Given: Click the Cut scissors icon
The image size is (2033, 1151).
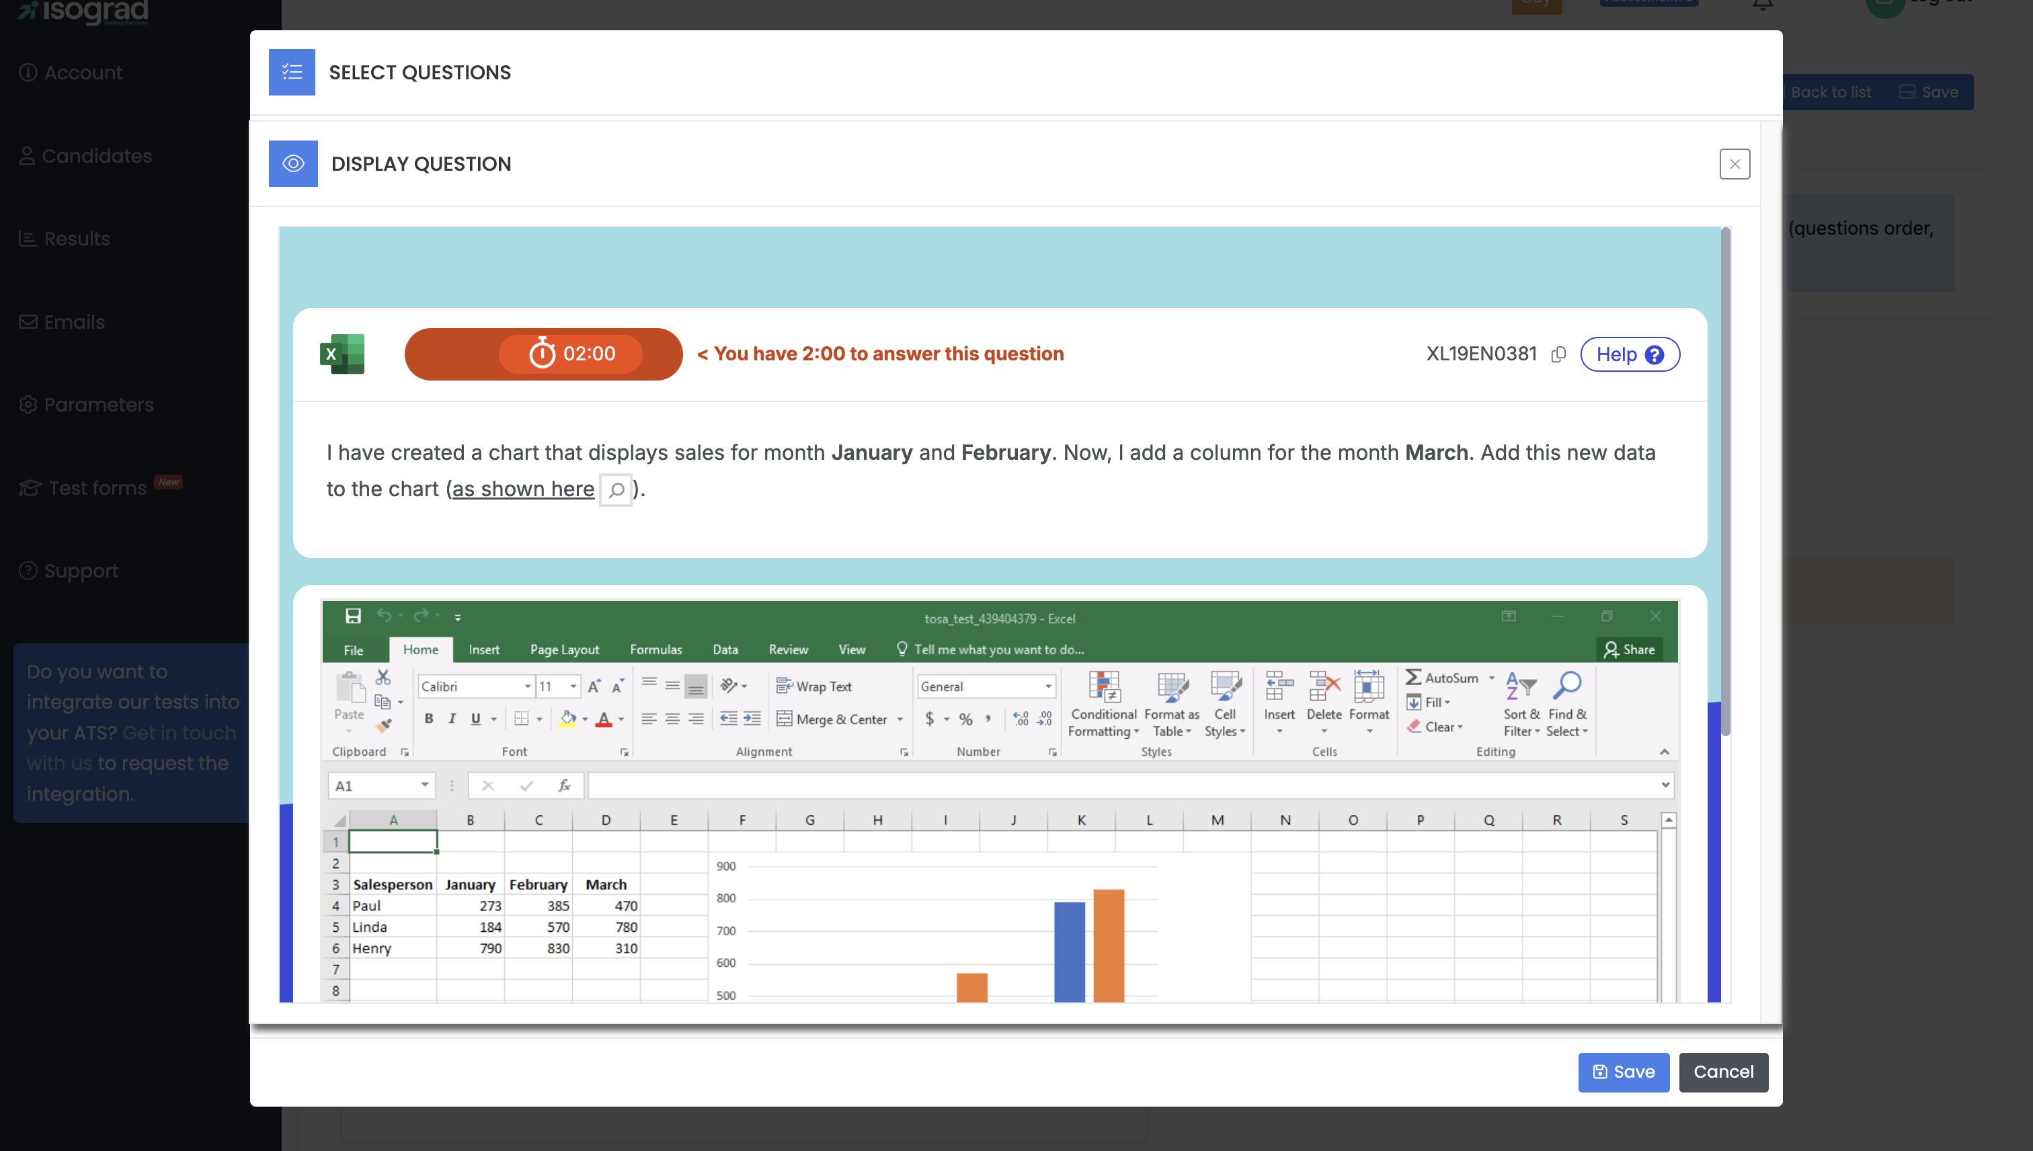Looking at the screenshot, I should (x=383, y=678).
